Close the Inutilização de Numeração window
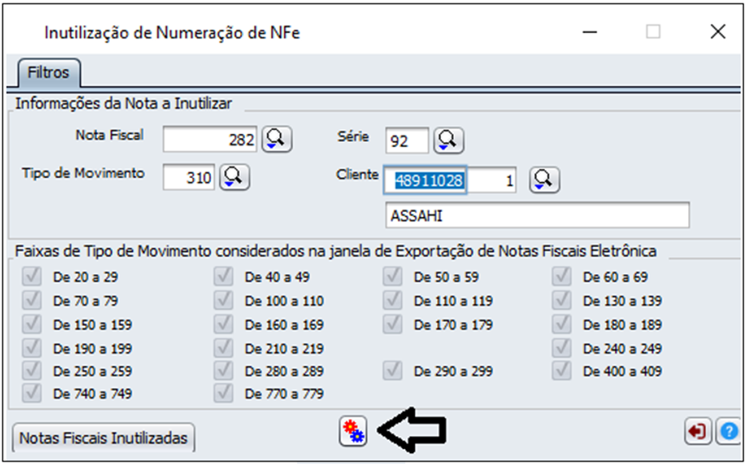Image resolution: width=746 pixels, height=464 pixels. [717, 32]
